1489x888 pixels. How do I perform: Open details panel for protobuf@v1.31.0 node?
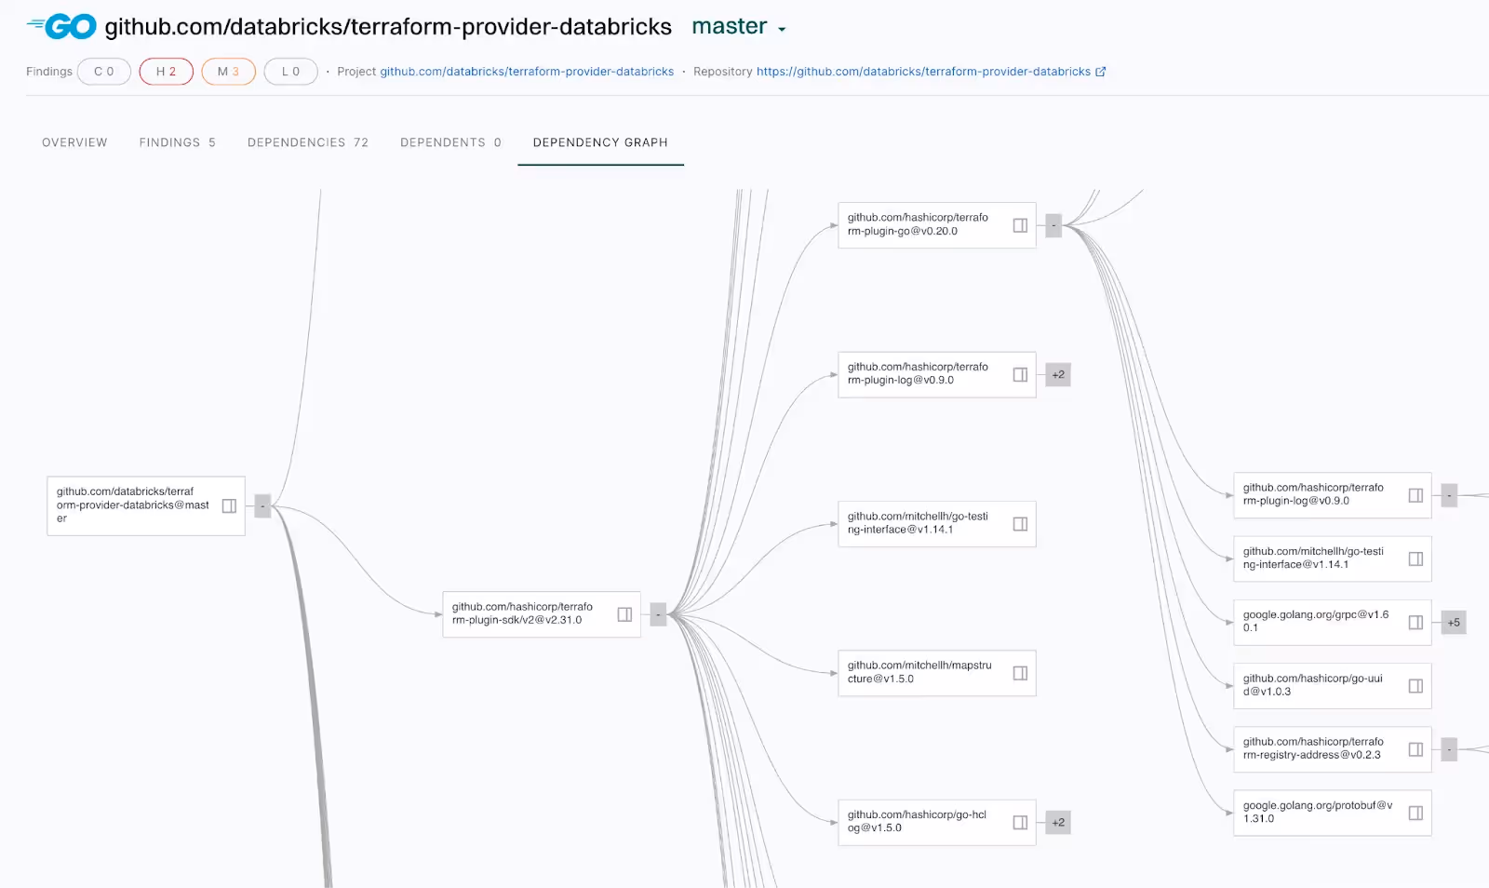[1415, 813]
